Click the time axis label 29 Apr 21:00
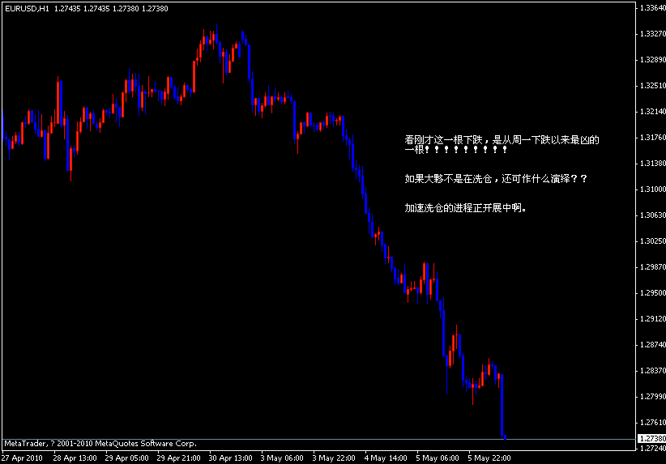Screen dimensions: 666x464 [x=178, y=458]
